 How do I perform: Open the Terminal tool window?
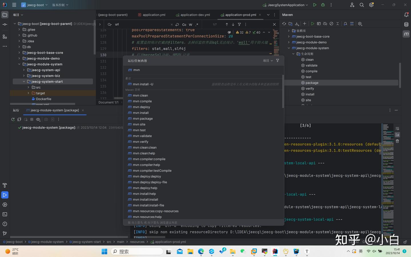(x=5, y=214)
